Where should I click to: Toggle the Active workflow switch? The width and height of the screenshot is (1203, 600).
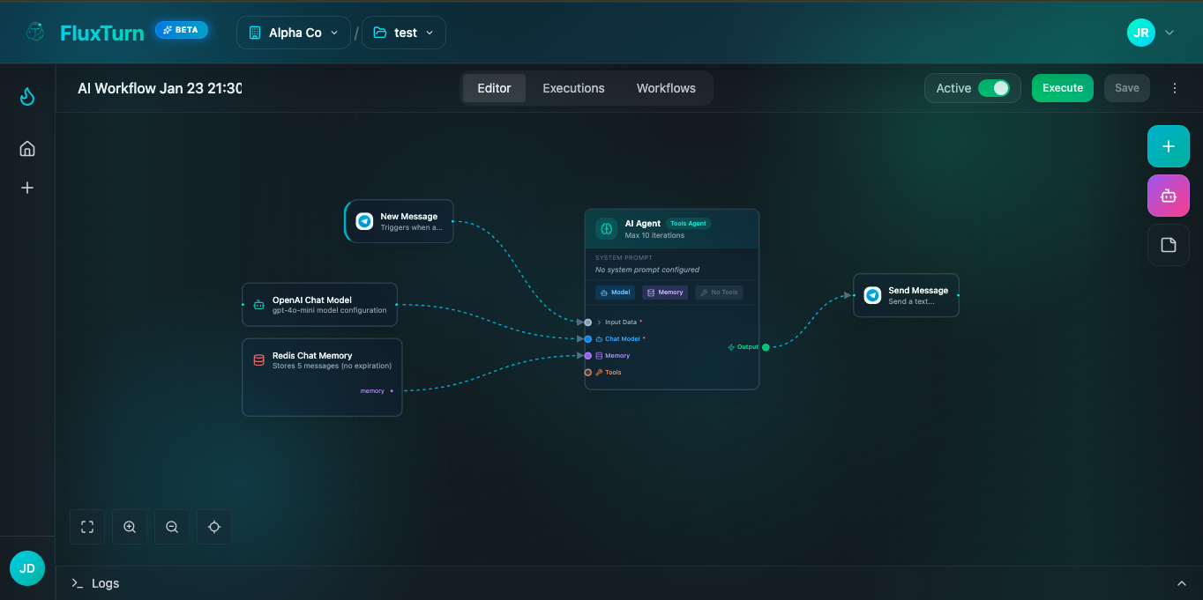(994, 88)
